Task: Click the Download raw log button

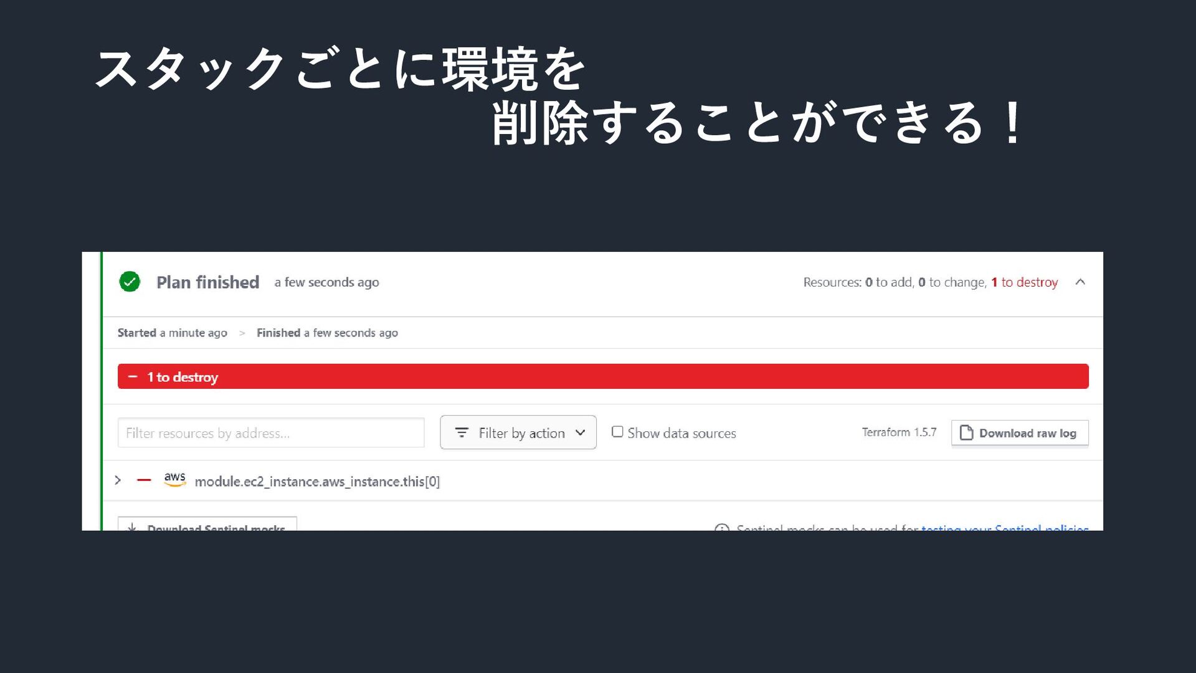Action: 1020,432
